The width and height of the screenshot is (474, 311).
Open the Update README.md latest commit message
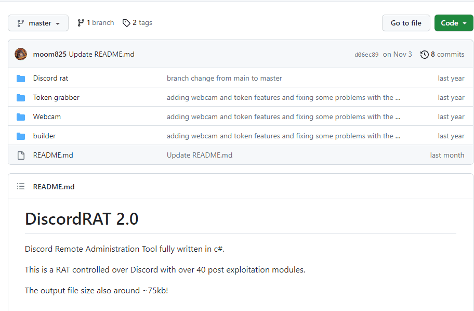(101, 54)
